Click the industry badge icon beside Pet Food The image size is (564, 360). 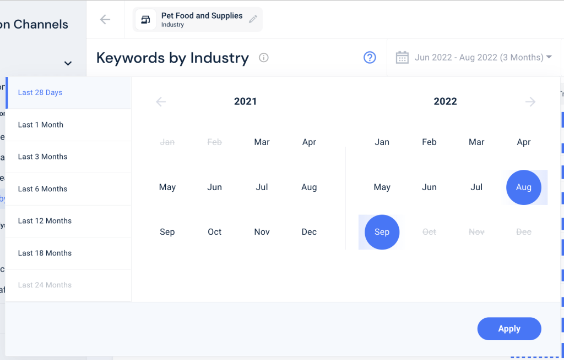145,19
